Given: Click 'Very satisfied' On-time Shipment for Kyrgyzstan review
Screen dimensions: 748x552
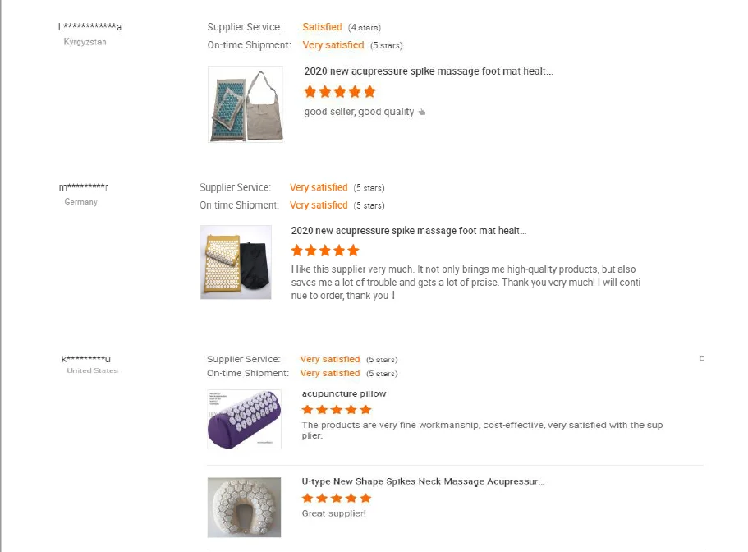Looking at the screenshot, I should 333,45.
